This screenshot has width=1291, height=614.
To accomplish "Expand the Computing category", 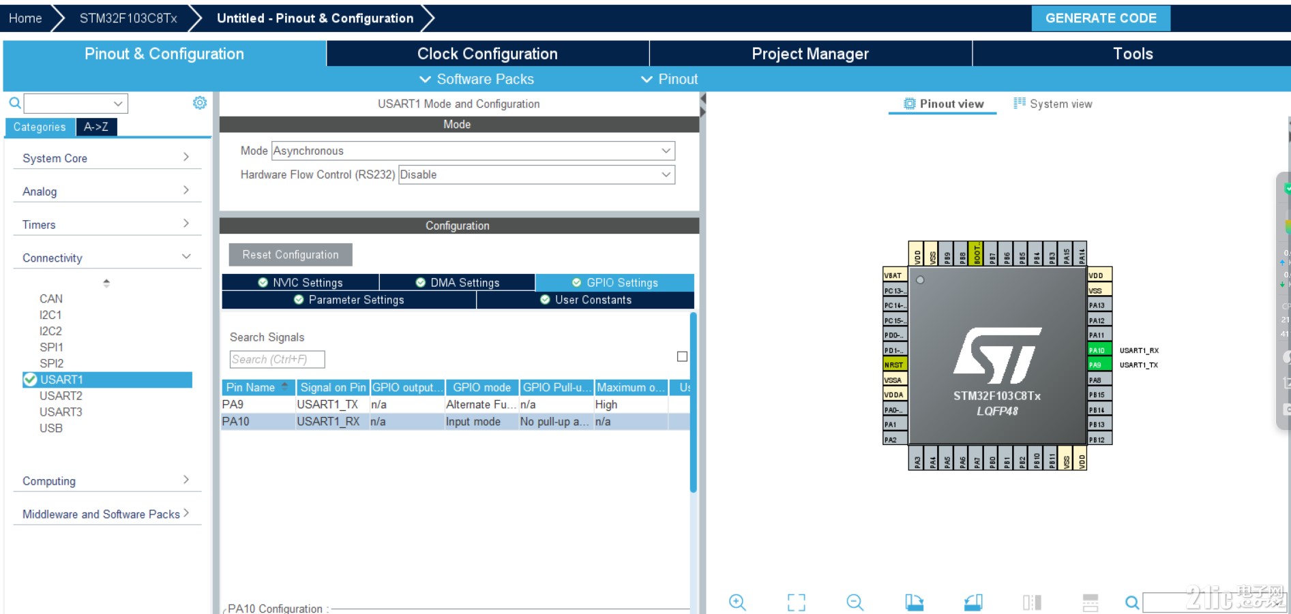I will click(x=107, y=480).
